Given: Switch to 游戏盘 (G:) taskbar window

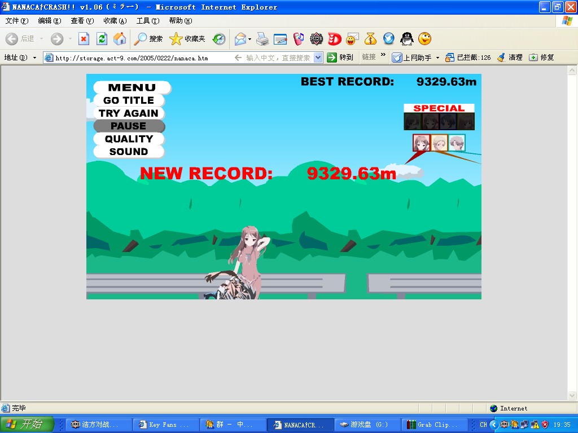Looking at the screenshot, I should 367,425.
